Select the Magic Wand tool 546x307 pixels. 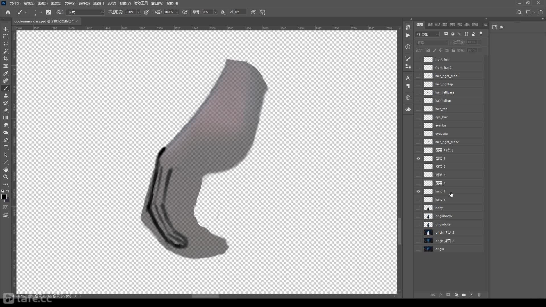(x=6, y=51)
